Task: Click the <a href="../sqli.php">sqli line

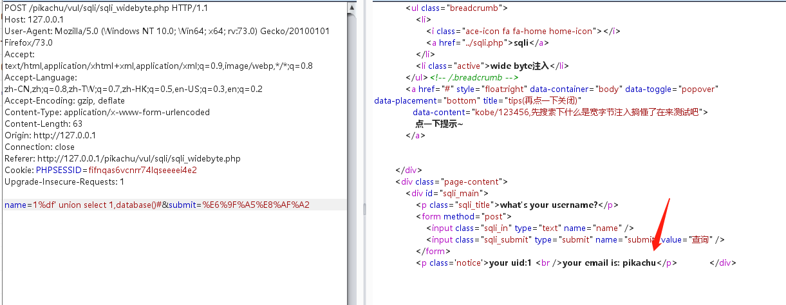Action: [x=489, y=42]
